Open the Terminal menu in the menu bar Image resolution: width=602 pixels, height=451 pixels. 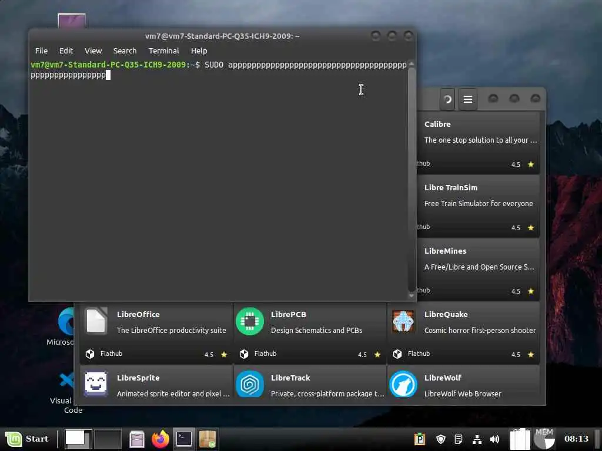pos(163,51)
